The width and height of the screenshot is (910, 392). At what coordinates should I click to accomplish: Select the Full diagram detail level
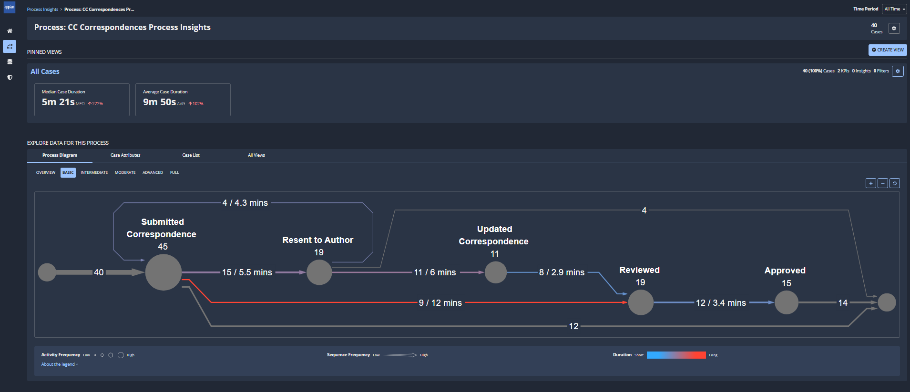(174, 172)
